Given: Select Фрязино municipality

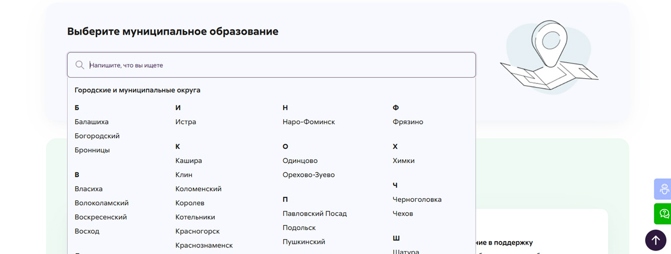Looking at the screenshot, I should click(408, 122).
